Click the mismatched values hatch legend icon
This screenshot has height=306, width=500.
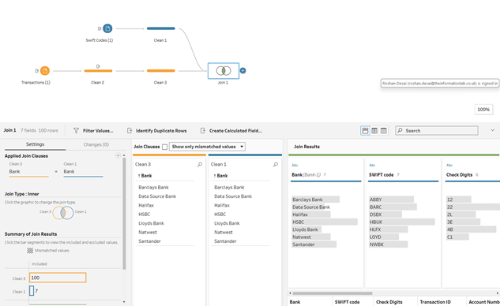[30, 251]
